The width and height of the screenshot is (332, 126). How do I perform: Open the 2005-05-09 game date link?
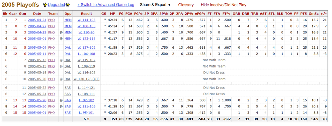[x=37, y=47]
